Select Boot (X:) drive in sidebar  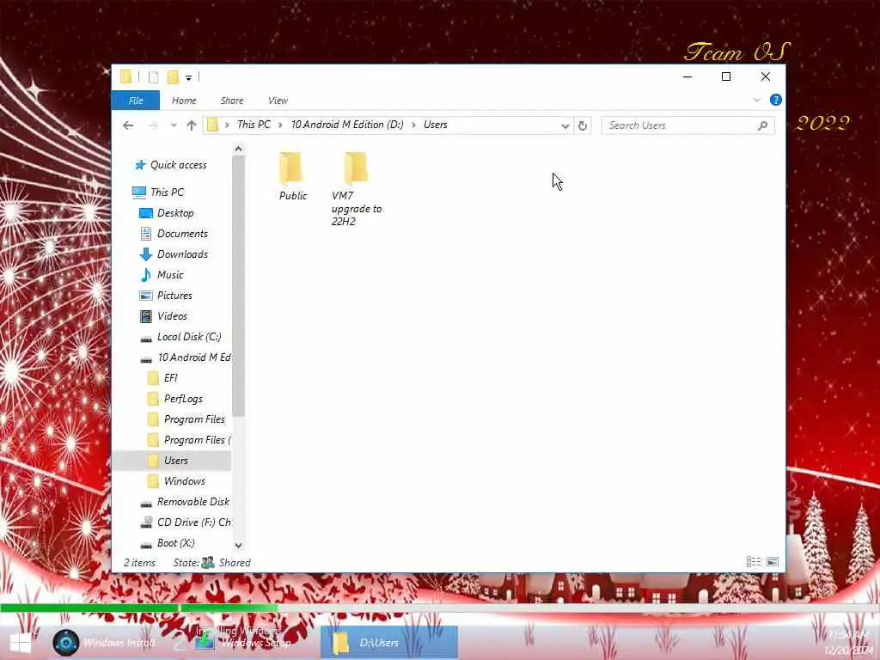pos(168,543)
